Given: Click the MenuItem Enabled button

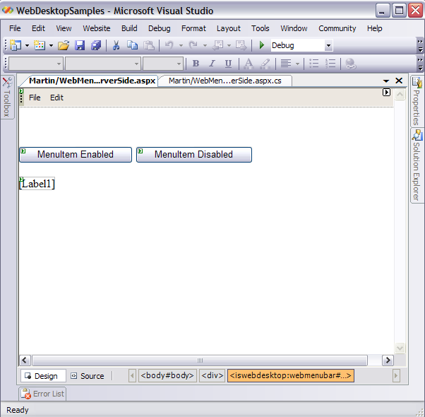Looking at the screenshot, I should coord(76,154).
